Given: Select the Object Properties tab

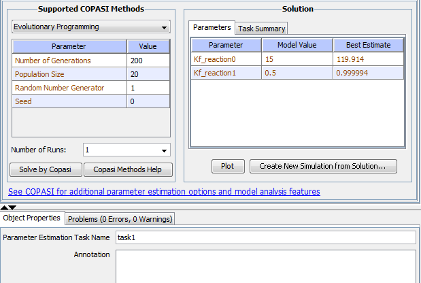Looking at the screenshot, I should point(32,218).
